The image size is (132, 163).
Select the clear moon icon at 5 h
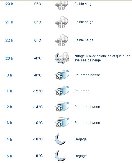60,156
